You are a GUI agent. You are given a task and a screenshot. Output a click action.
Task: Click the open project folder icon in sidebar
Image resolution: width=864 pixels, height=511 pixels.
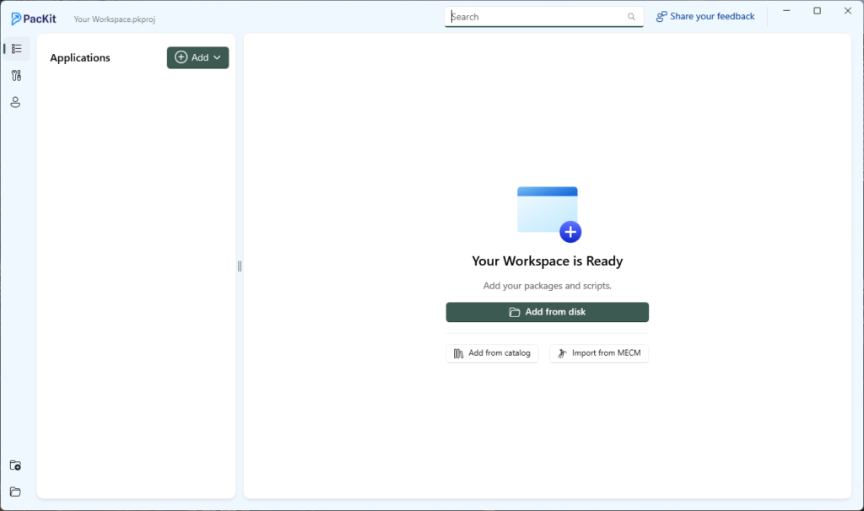pyautogui.click(x=15, y=492)
